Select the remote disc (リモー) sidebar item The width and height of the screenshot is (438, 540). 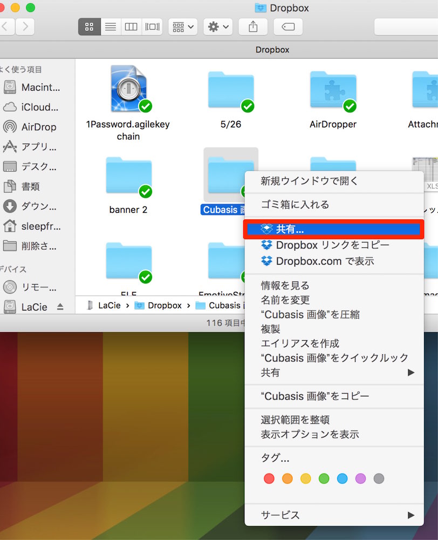[x=30, y=287]
